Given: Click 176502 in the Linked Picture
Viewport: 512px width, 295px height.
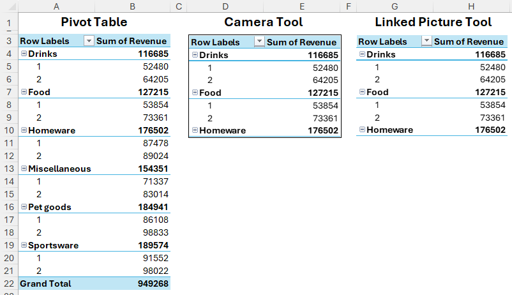Looking at the screenshot, I should (490, 130).
